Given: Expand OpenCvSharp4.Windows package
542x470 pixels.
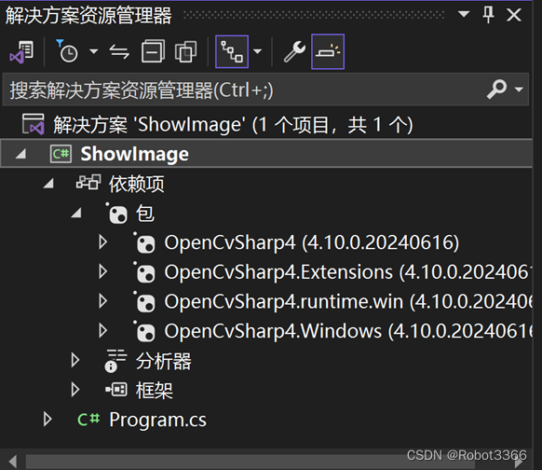Looking at the screenshot, I should 102,330.
